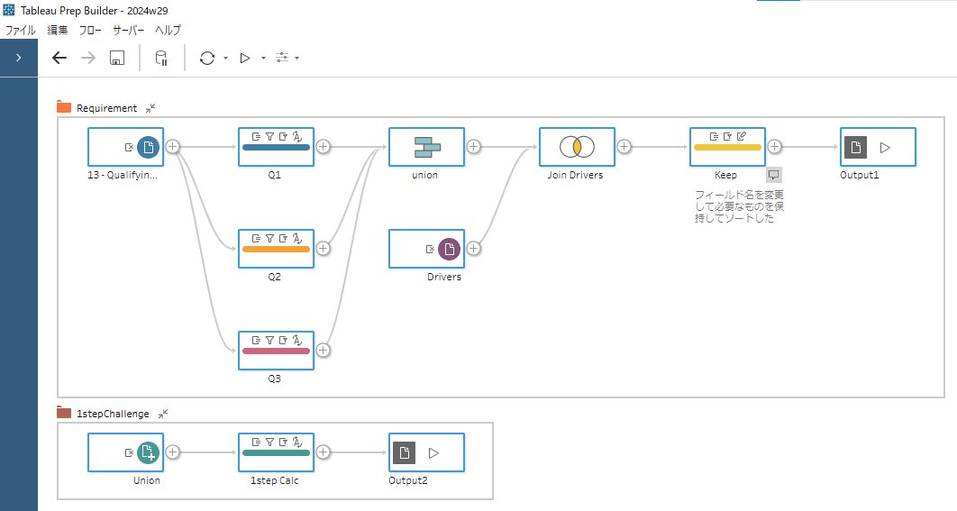
Task: Click the Tableau Prep Builder app icon
Action: (9, 11)
